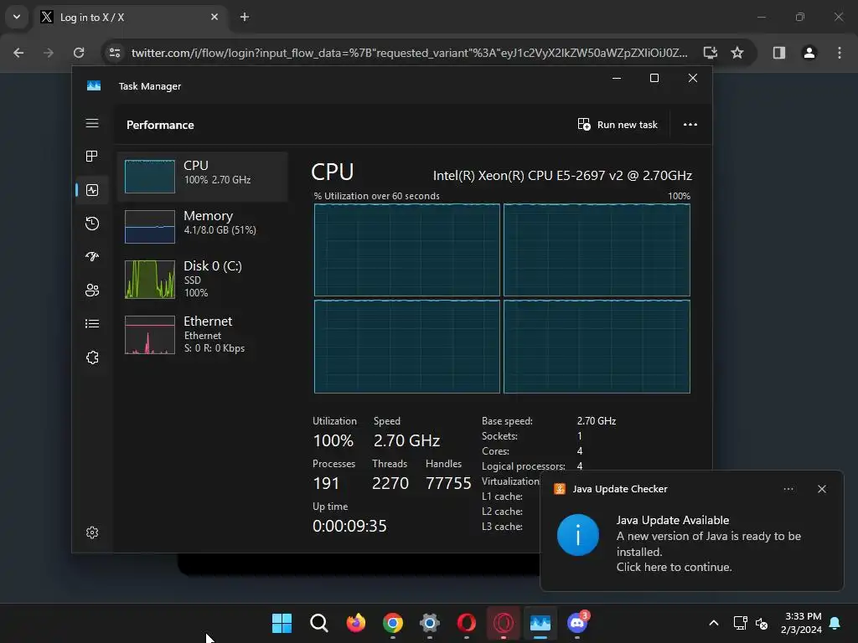Open Startup apps page icon

pyautogui.click(x=92, y=256)
